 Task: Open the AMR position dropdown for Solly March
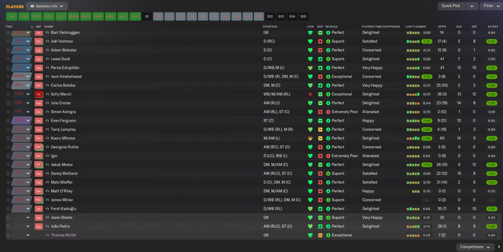22,94
